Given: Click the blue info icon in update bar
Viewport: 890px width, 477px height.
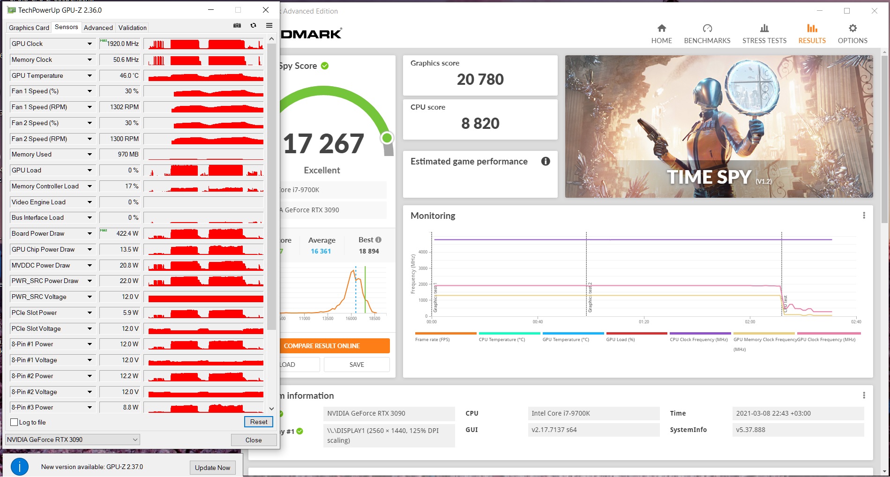Looking at the screenshot, I should click(20, 467).
